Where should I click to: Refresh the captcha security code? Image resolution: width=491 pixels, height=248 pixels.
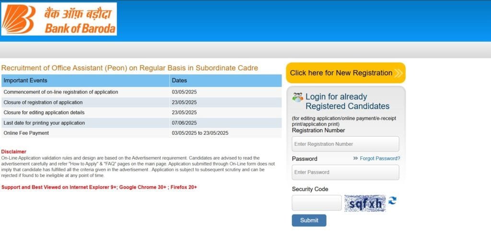pyautogui.click(x=392, y=201)
